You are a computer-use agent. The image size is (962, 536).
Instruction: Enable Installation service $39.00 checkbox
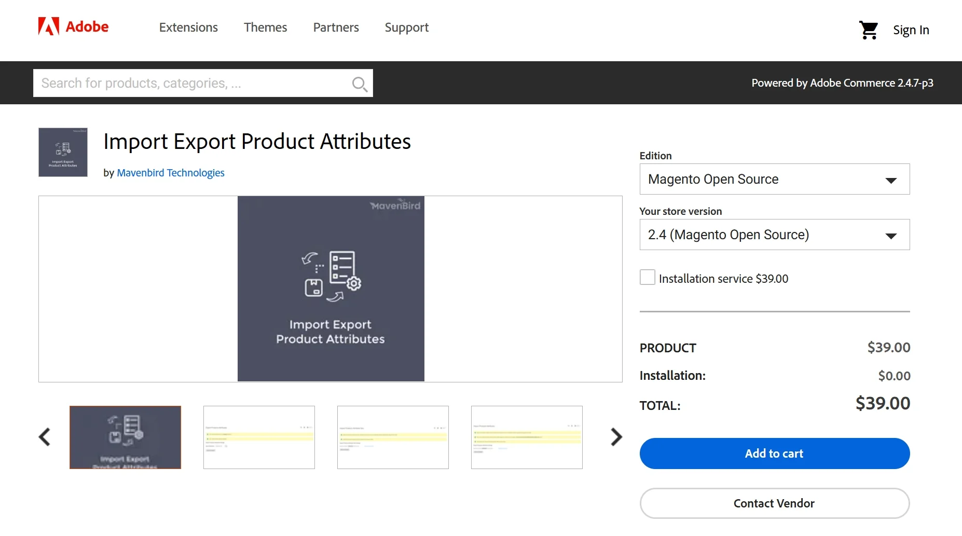click(x=647, y=277)
